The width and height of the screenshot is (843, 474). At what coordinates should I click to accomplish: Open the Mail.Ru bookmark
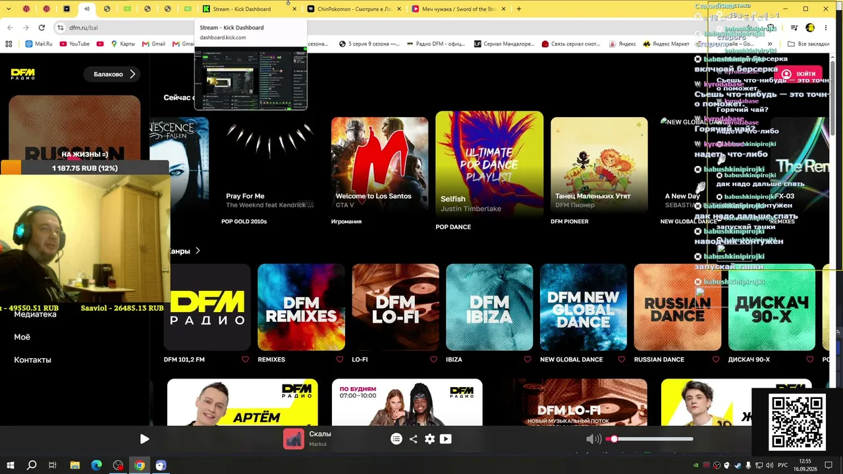[x=39, y=44]
